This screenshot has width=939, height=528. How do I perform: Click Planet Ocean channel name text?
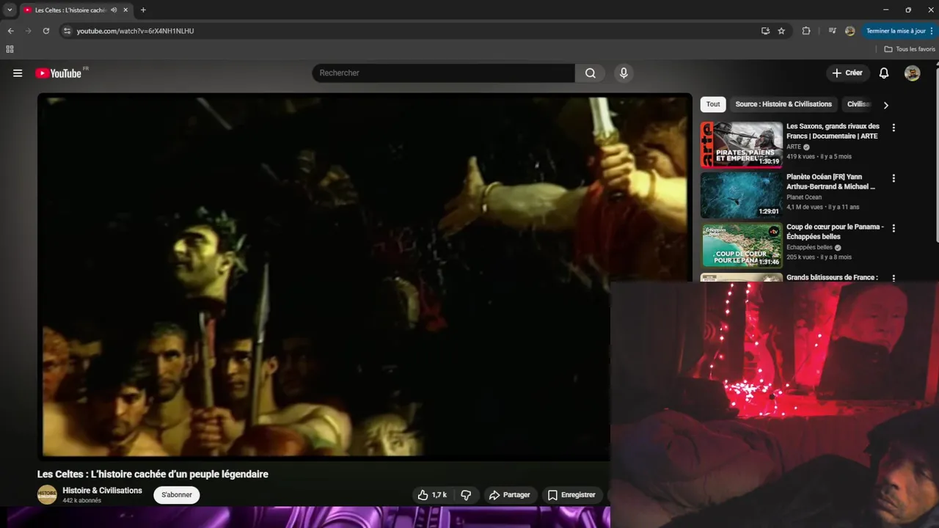pos(804,197)
